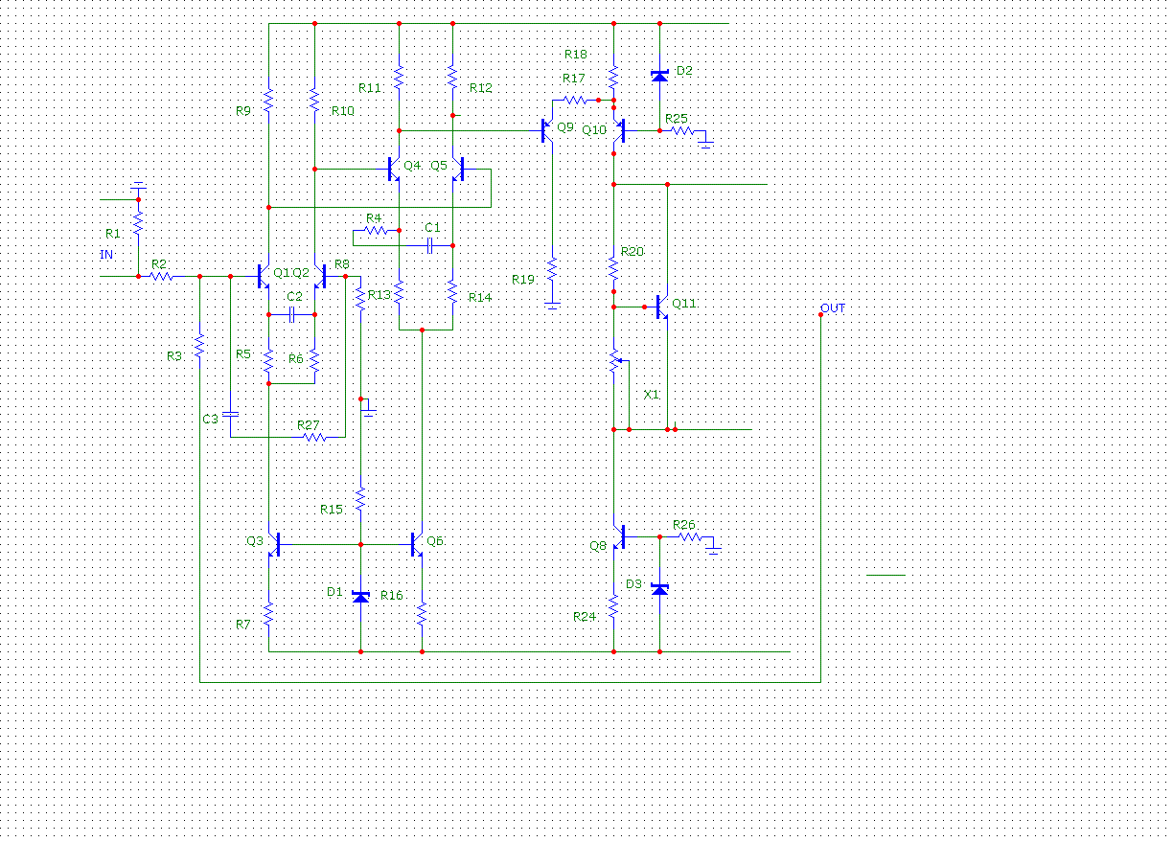Click the R18 text label

pyautogui.click(x=576, y=55)
